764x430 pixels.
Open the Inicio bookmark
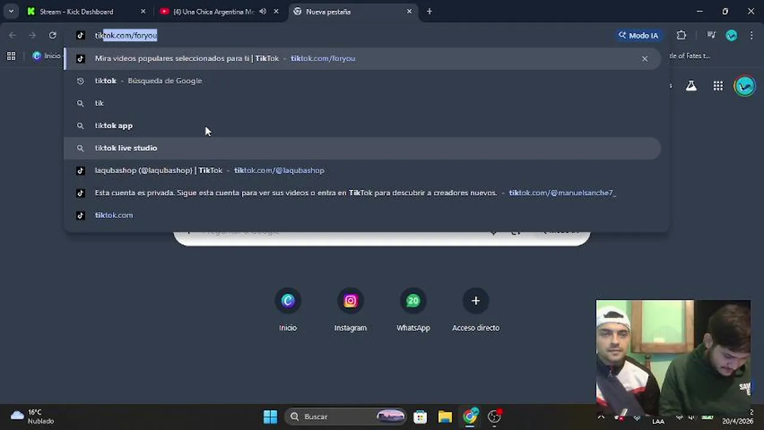47,56
